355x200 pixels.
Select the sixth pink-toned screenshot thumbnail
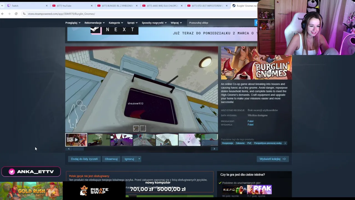(x=190, y=140)
